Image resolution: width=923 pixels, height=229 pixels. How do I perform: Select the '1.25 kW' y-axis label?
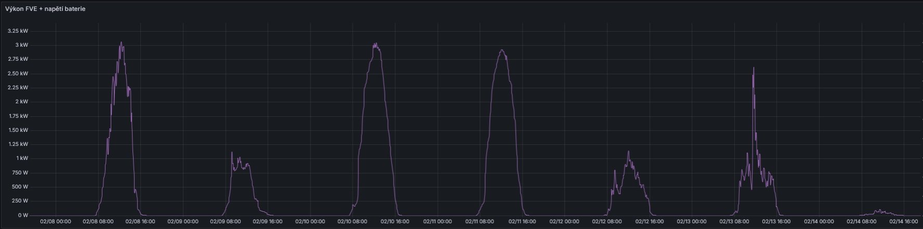pos(18,144)
